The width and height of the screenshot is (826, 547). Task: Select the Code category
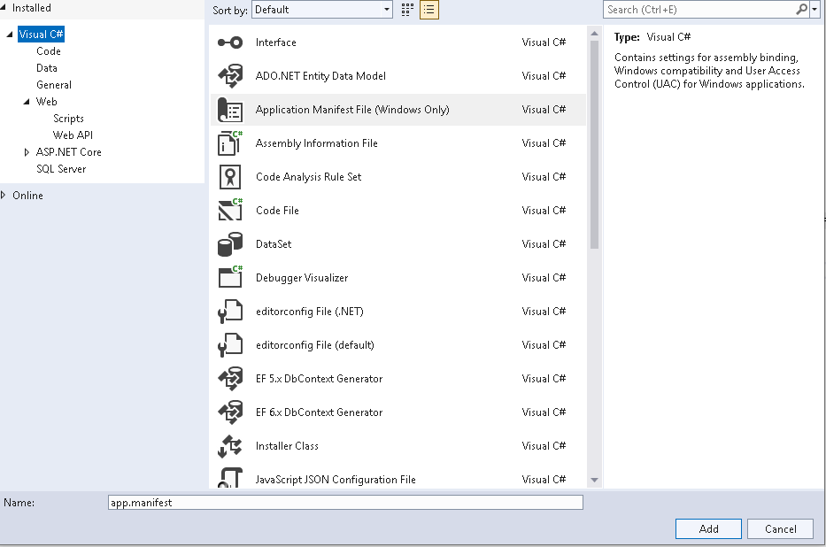tap(49, 51)
